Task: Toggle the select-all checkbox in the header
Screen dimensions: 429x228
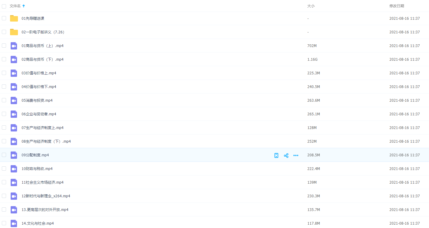Action: [x=4, y=6]
